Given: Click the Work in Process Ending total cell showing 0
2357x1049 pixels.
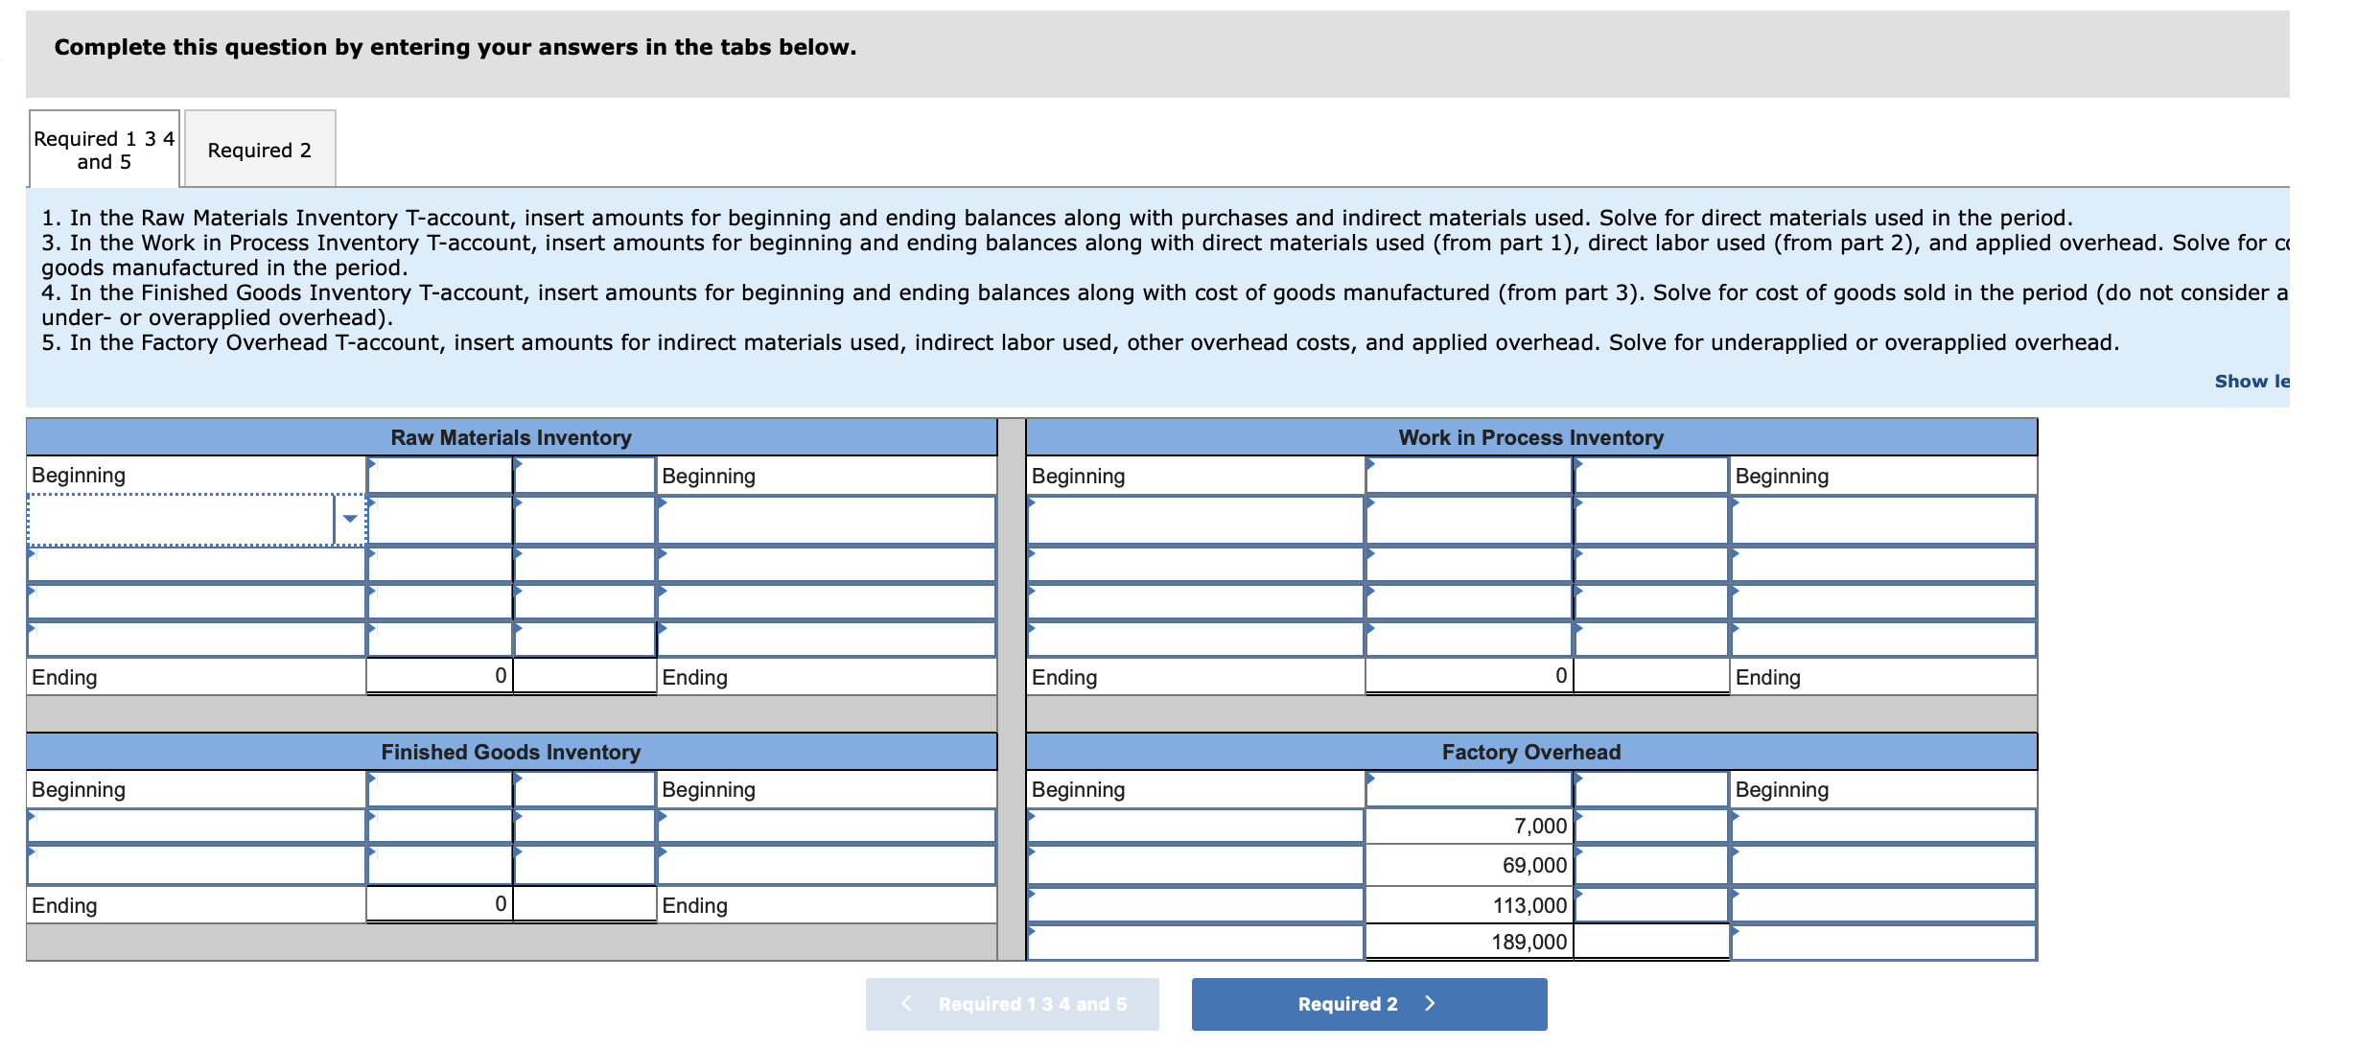Looking at the screenshot, I should (x=1468, y=676).
